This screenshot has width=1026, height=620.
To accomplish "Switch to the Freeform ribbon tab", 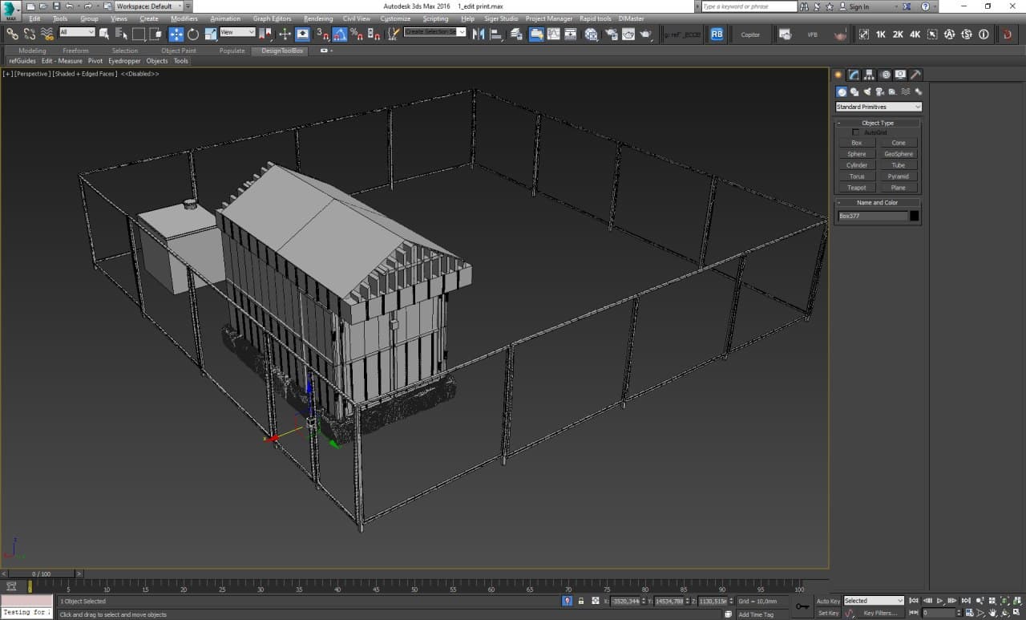I will (x=75, y=51).
